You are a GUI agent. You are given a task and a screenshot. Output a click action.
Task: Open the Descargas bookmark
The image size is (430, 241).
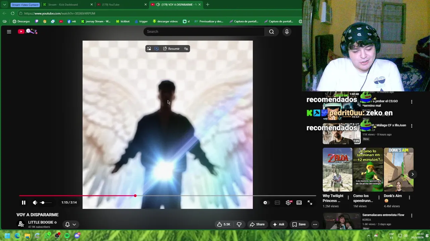[x=21, y=21]
